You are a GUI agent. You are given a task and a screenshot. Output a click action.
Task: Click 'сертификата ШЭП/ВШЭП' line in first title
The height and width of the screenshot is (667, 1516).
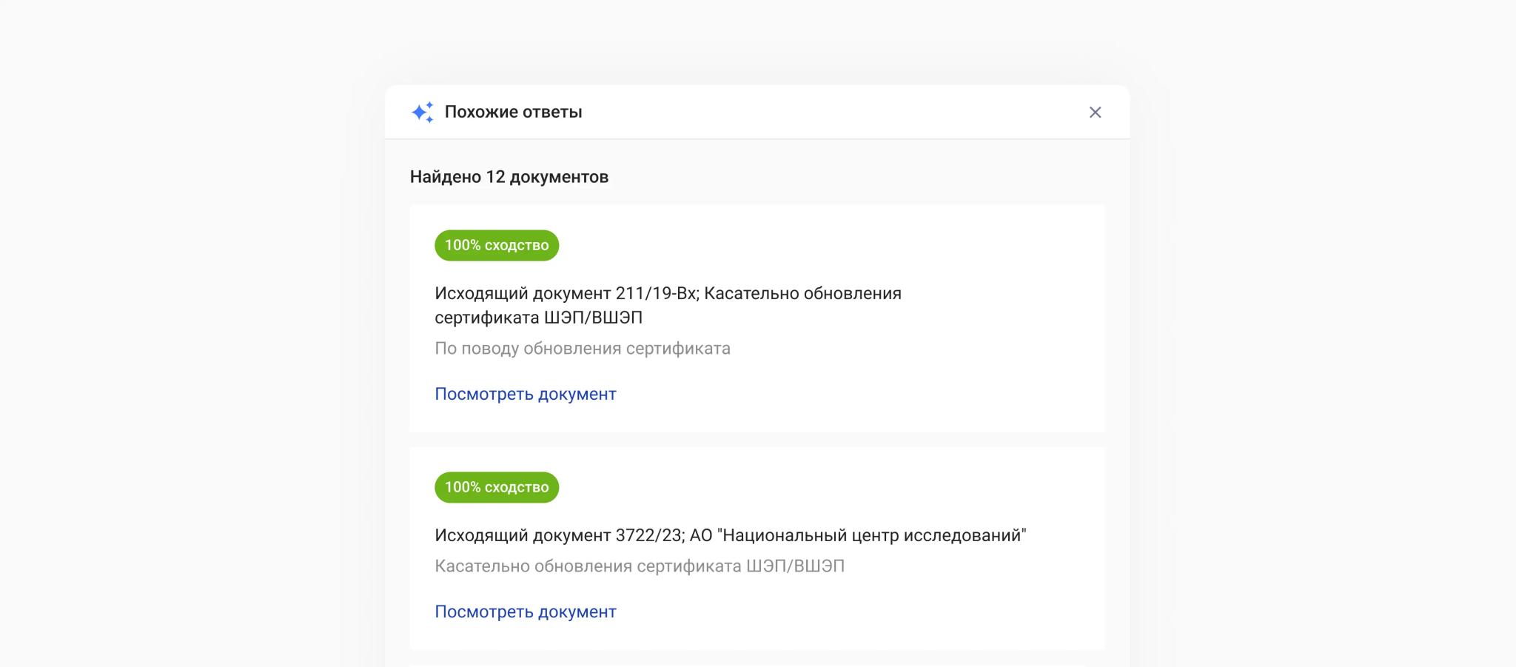click(x=538, y=318)
